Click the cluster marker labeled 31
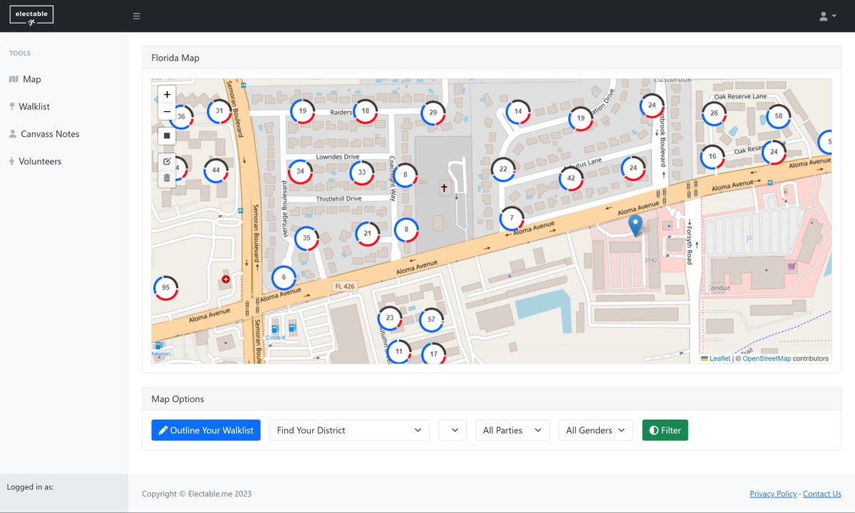Image resolution: width=855 pixels, height=513 pixels. tap(219, 111)
